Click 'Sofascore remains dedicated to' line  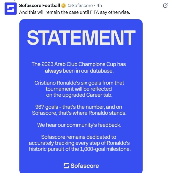(x=79, y=137)
